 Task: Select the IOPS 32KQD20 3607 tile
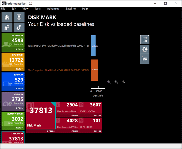coord(91,108)
